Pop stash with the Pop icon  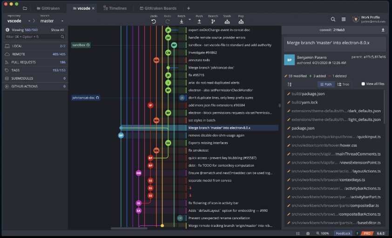tap(241, 21)
